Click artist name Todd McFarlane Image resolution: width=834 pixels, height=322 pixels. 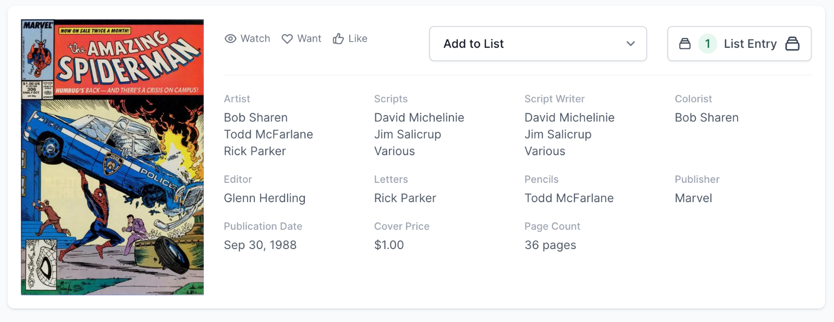pos(268,134)
